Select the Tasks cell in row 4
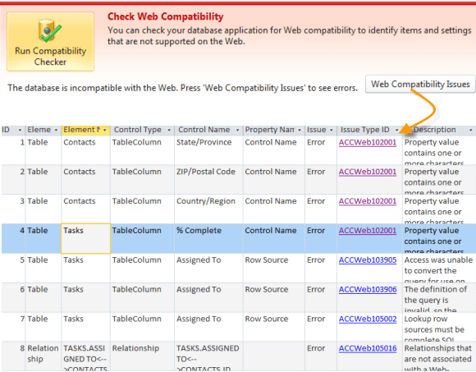The image size is (476, 372). 85,238
